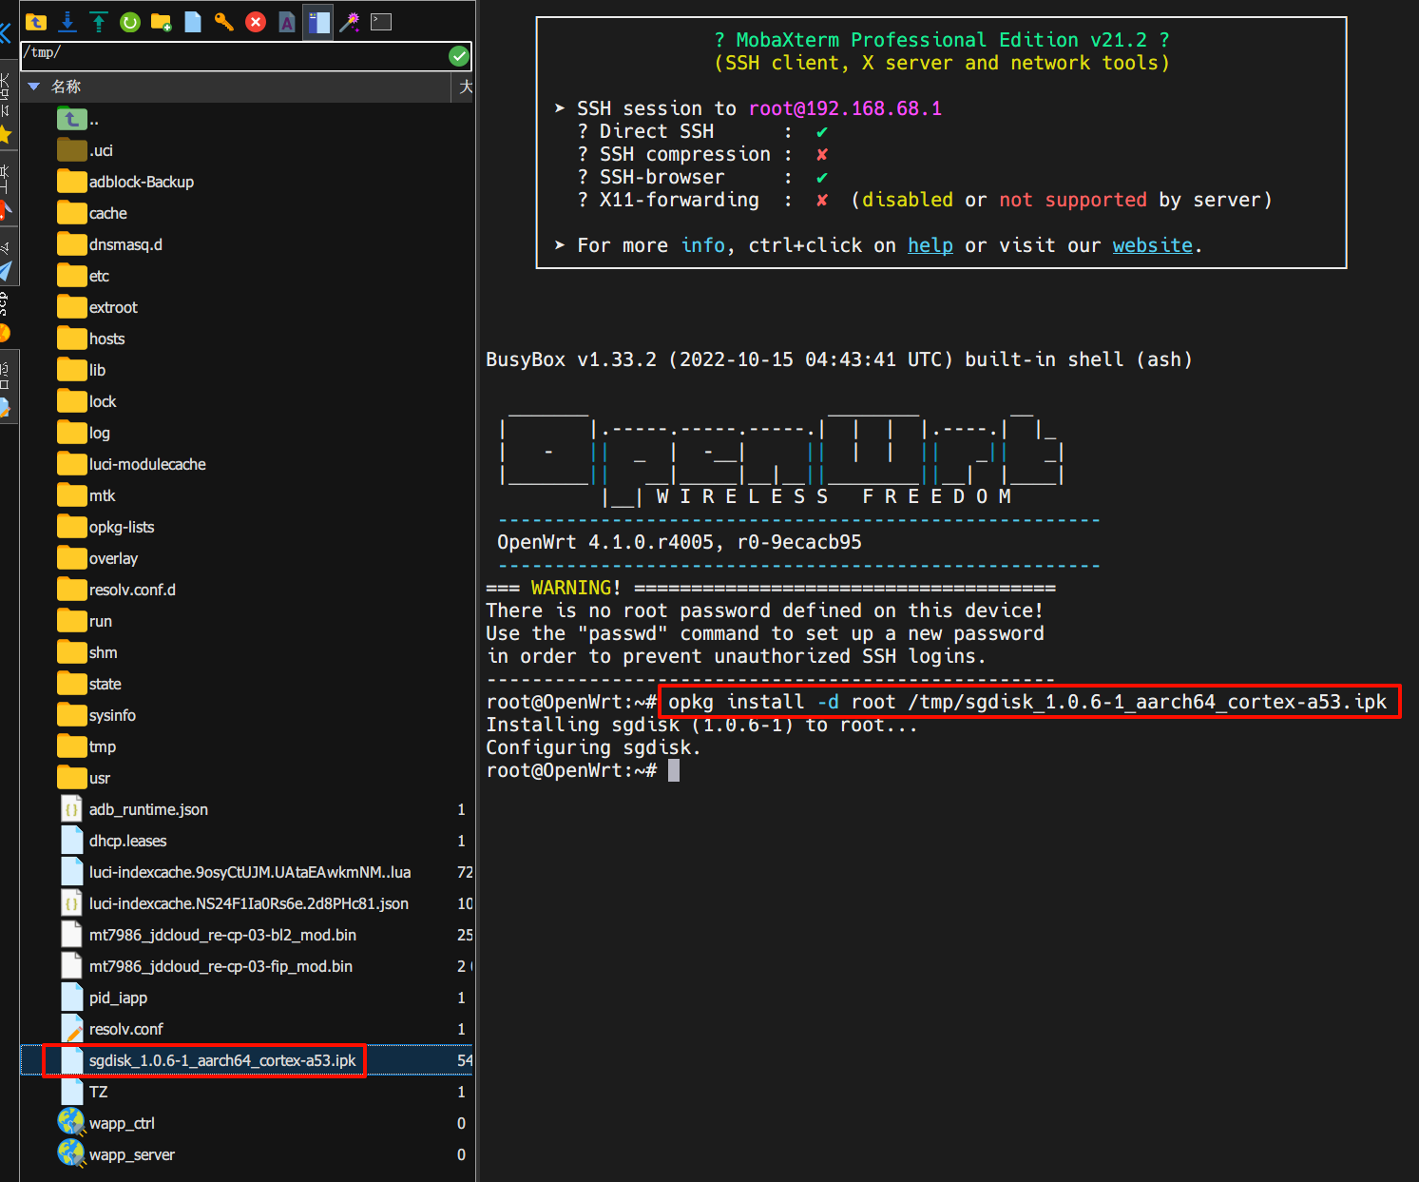The width and height of the screenshot is (1419, 1182).
Task: Refresh the current SFTP folder
Action: point(130,22)
